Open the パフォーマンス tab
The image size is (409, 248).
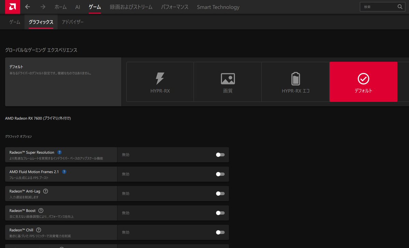175,7
